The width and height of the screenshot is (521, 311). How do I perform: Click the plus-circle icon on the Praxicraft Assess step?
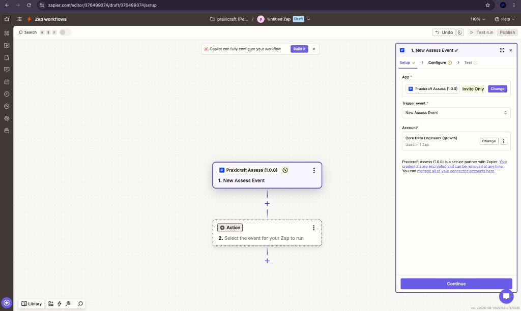click(285, 170)
